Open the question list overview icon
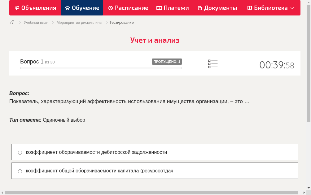Image resolution: width=311 pixels, height=195 pixels. [213, 64]
